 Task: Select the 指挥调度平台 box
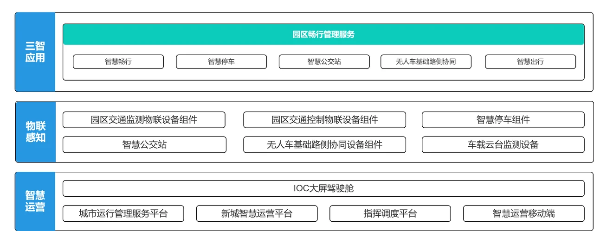pos(390,213)
